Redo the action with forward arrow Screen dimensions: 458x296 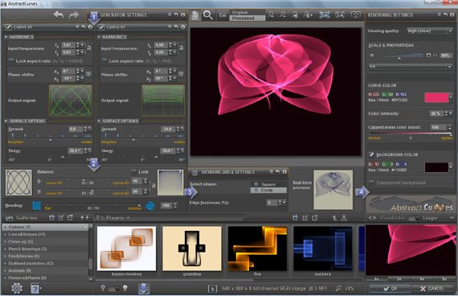(x=74, y=14)
